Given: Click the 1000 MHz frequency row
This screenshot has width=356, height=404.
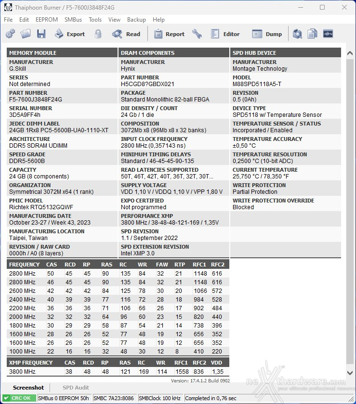Looking at the screenshot, I should [118, 352].
